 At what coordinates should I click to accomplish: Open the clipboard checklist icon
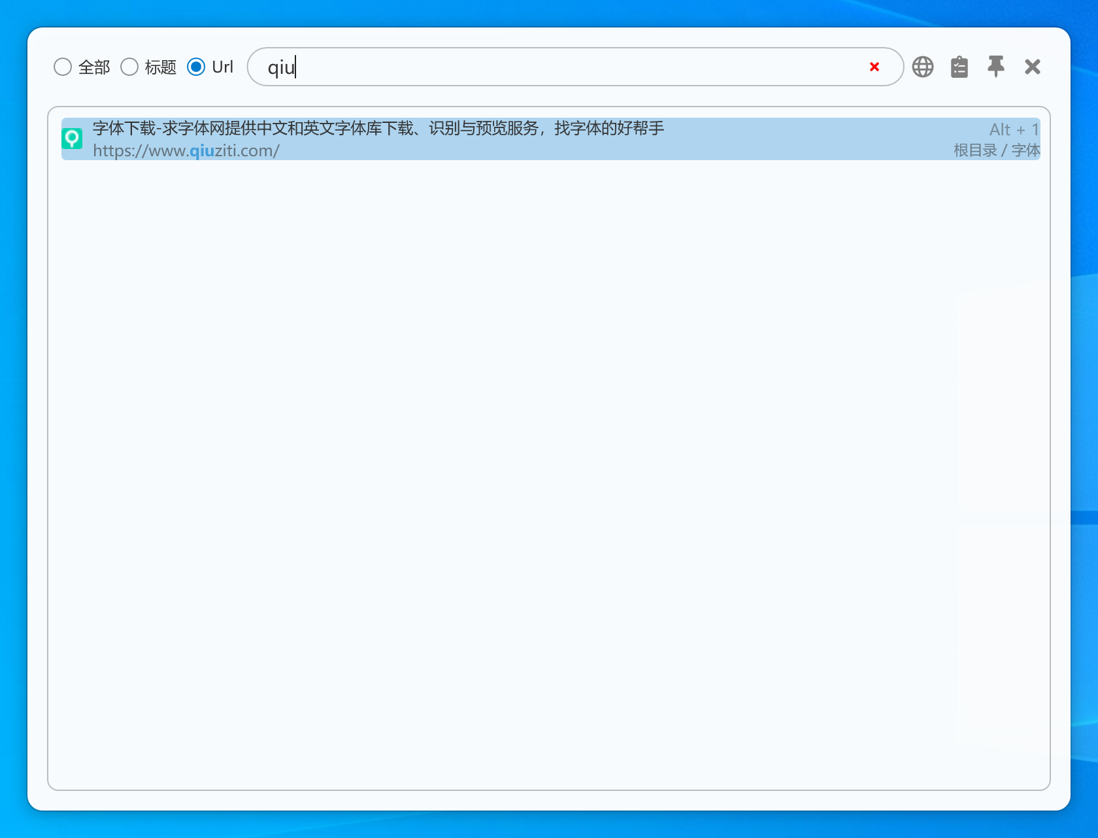(959, 67)
